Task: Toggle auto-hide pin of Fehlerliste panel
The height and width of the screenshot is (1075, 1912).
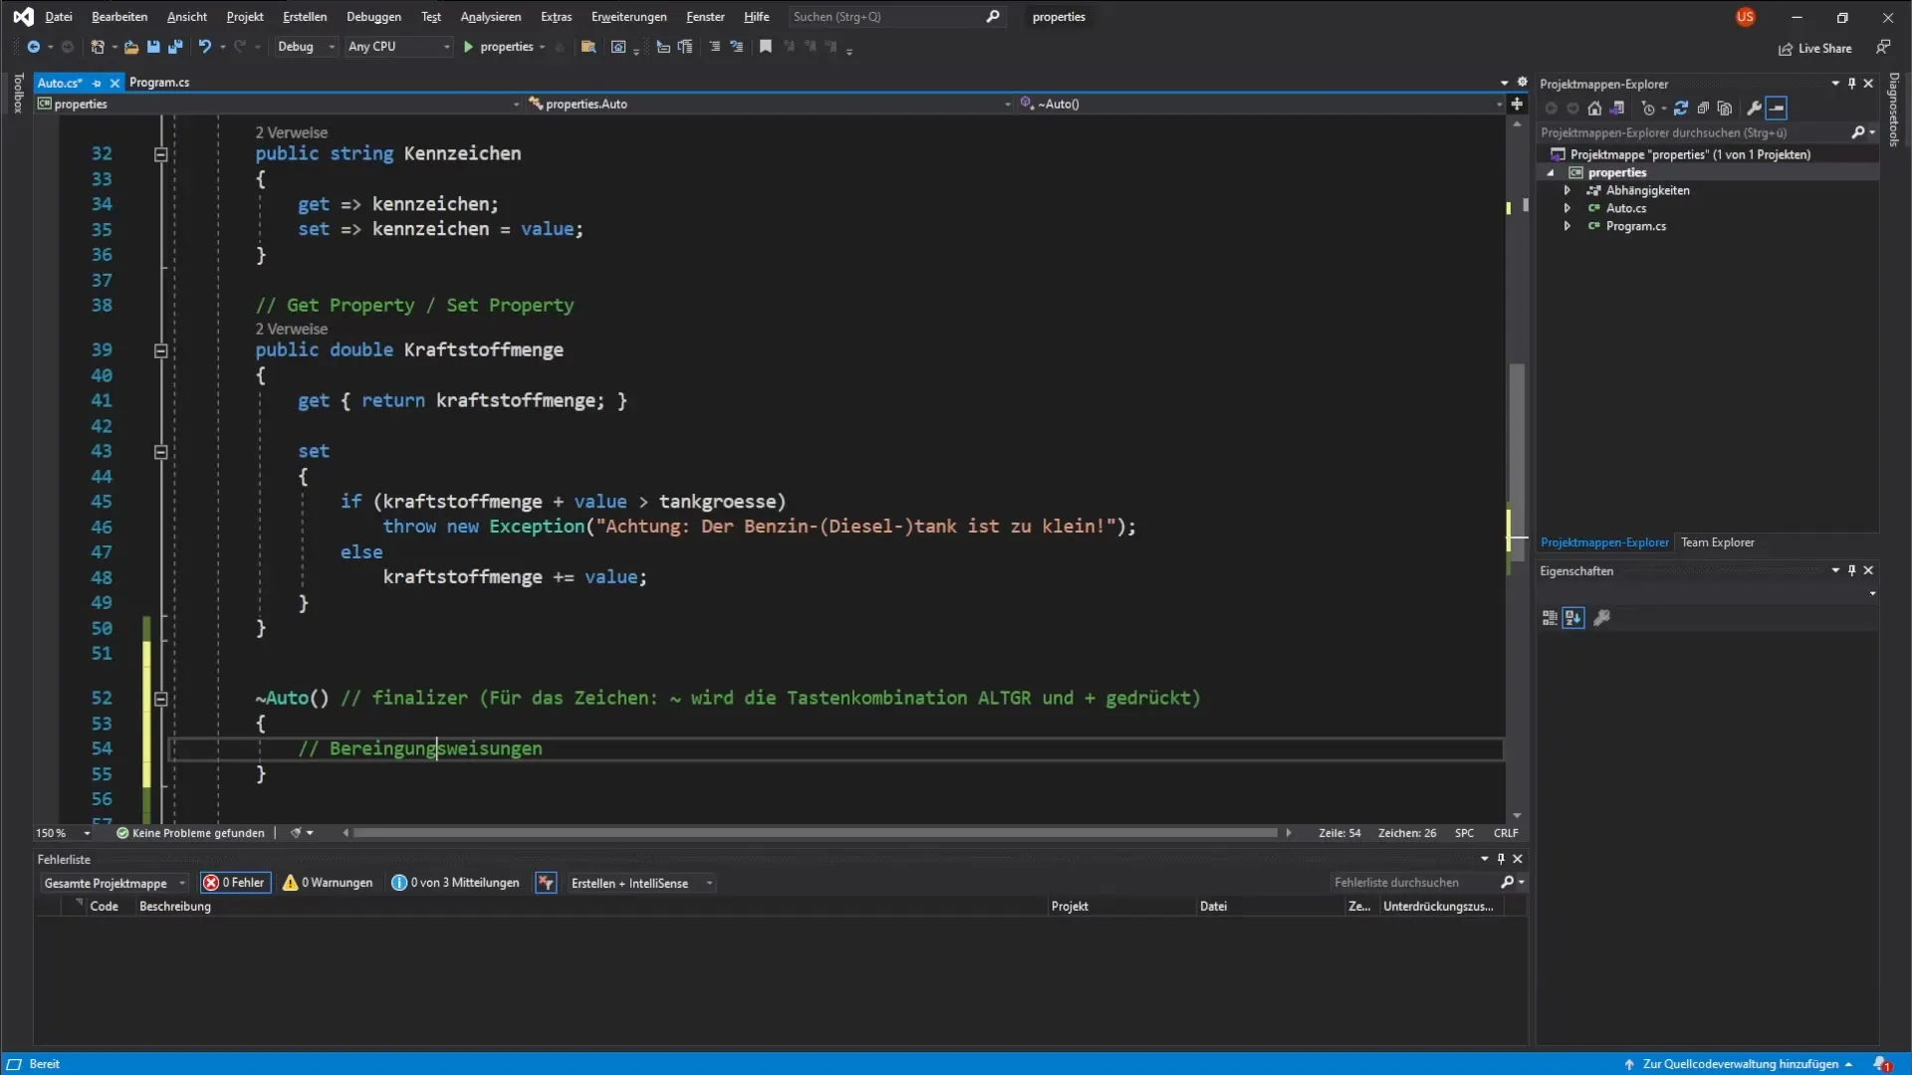Action: (x=1501, y=859)
